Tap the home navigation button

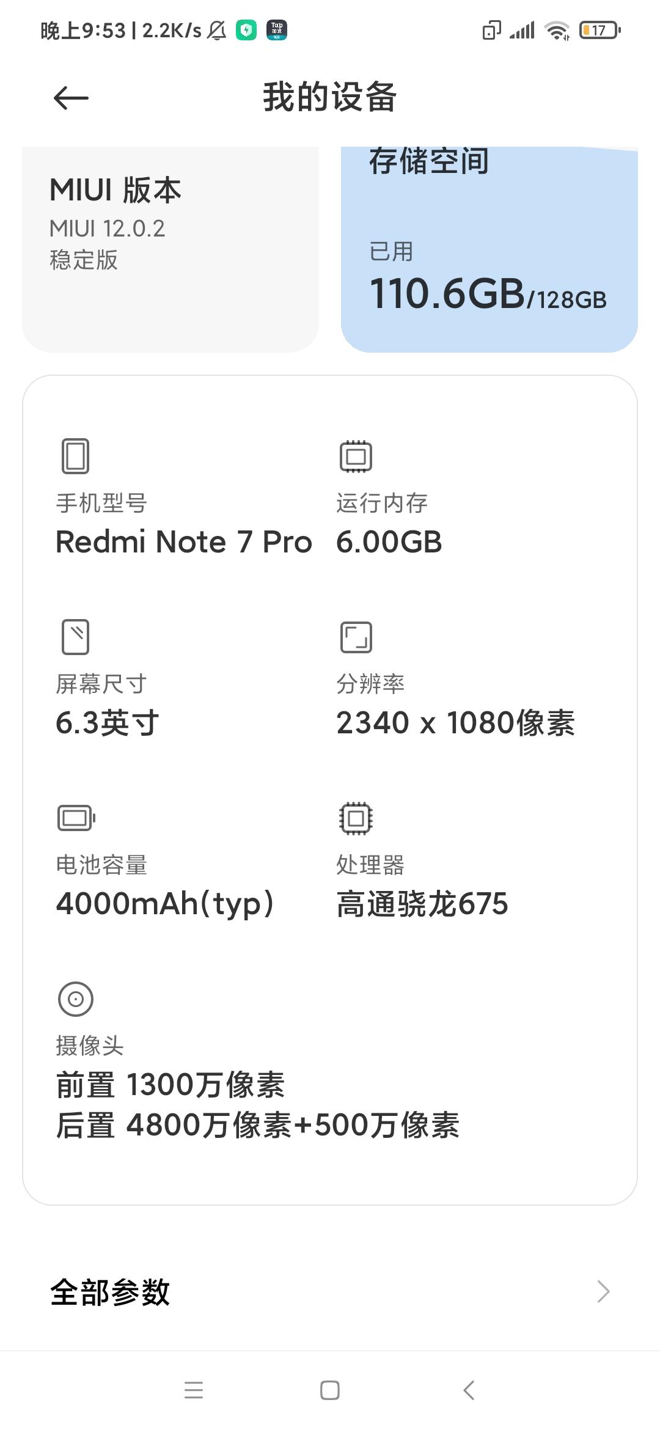(x=330, y=1390)
